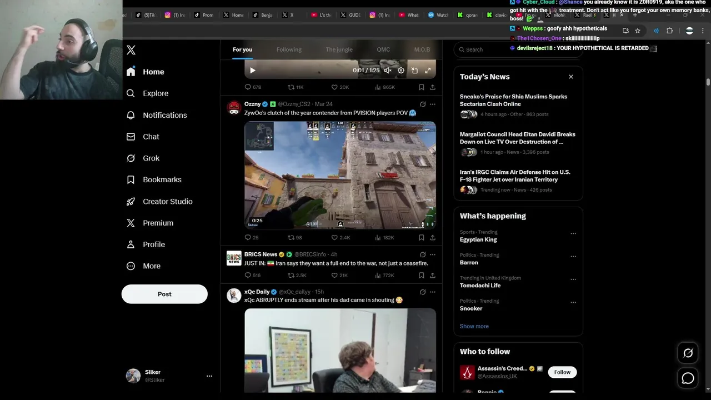711x400 pixels.
Task: Click the Search input field
Action: (x=518, y=49)
